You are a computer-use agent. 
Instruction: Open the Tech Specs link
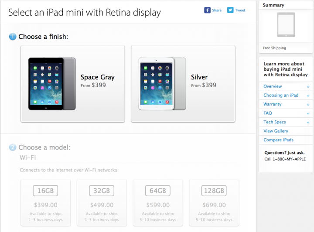[x=275, y=122]
